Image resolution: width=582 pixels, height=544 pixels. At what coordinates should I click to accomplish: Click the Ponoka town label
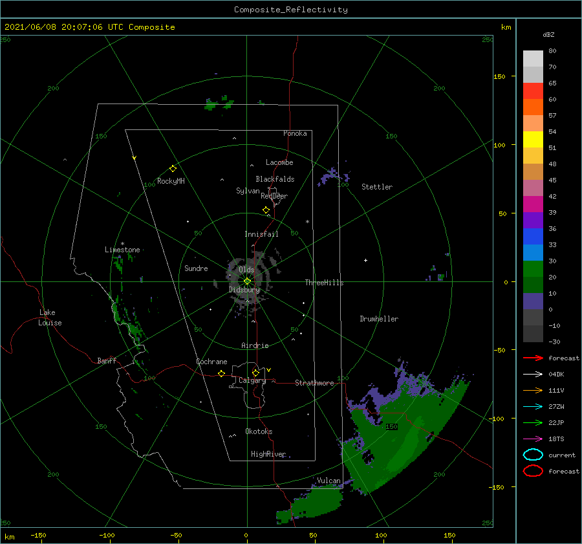click(x=295, y=133)
